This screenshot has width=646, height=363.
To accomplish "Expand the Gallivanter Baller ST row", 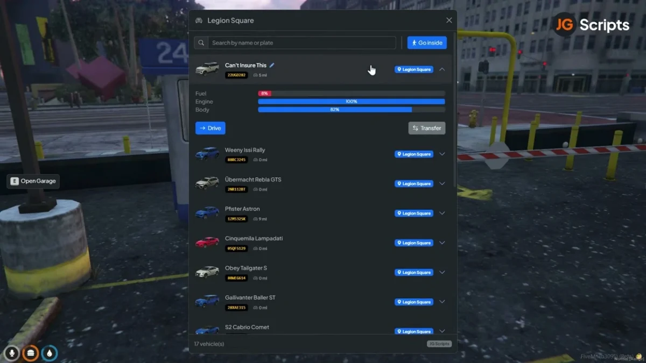I will pyautogui.click(x=442, y=302).
